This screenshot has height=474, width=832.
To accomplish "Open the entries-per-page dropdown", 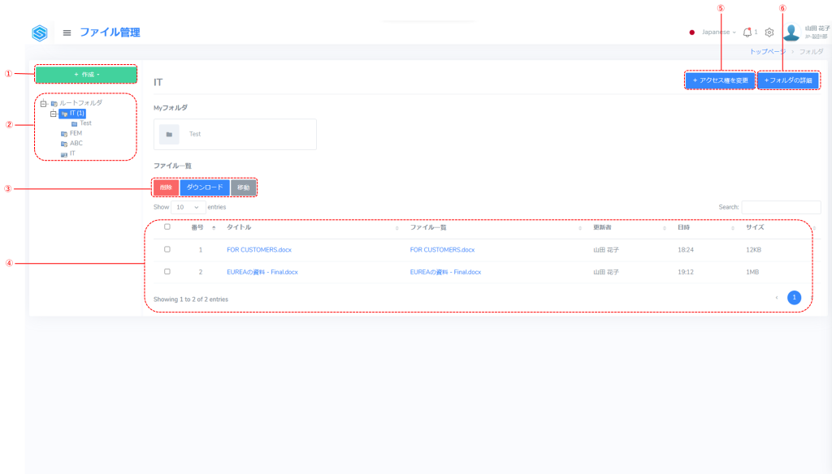I will [188, 207].
